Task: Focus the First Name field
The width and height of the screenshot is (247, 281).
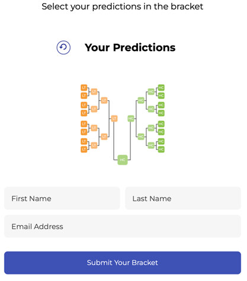Action: click(x=62, y=198)
